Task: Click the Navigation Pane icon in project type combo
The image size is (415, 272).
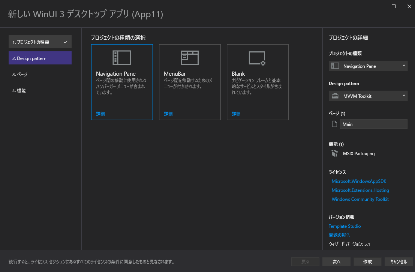Action: pos(335,66)
